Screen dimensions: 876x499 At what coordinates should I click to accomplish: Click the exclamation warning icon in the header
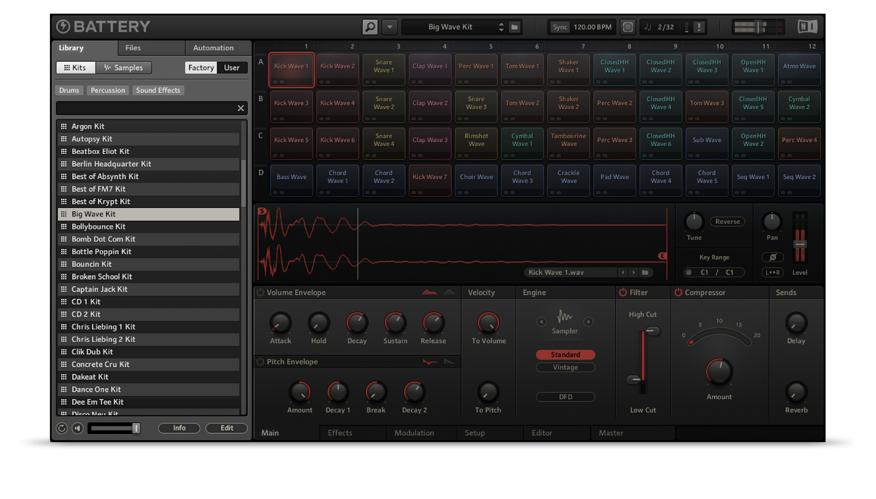(699, 27)
